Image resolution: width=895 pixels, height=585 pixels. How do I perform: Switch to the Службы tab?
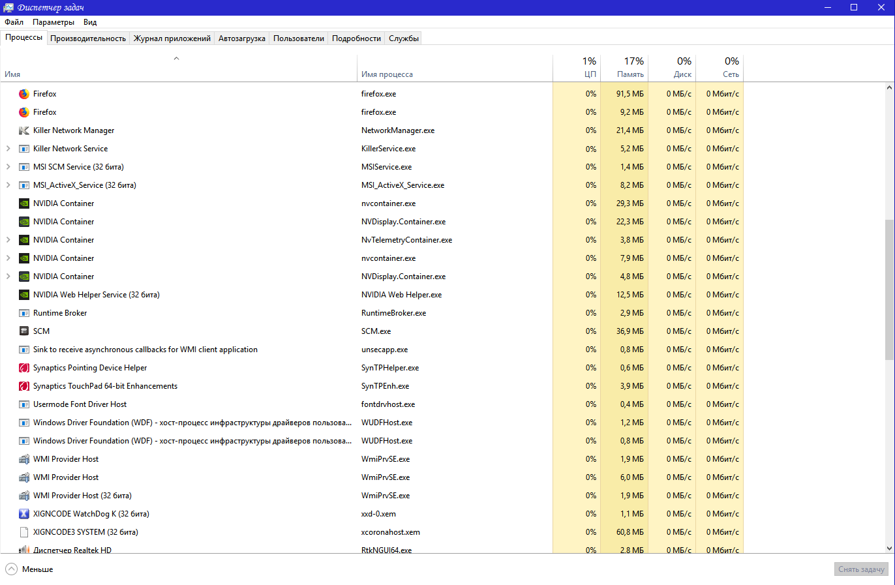pyautogui.click(x=404, y=38)
